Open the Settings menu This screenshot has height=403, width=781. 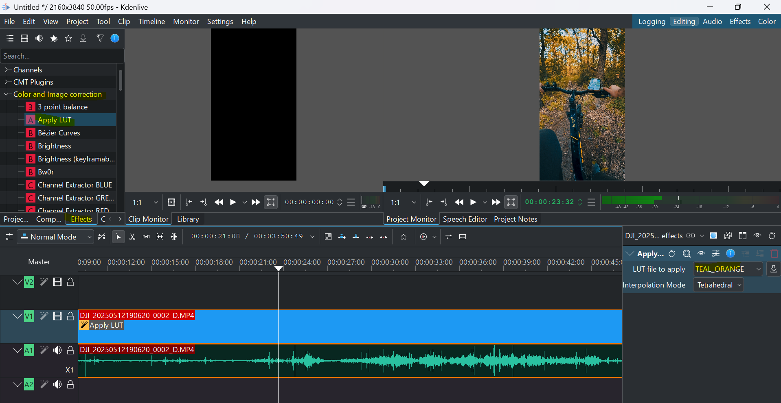220,22
